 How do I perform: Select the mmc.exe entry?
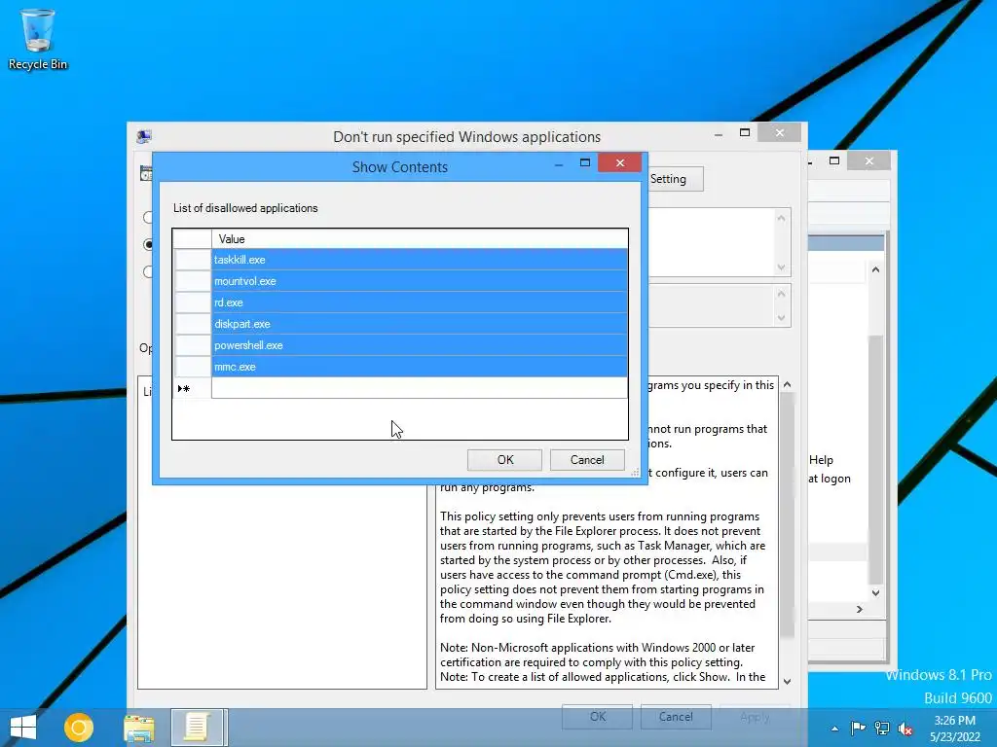[x=419, y=367]
